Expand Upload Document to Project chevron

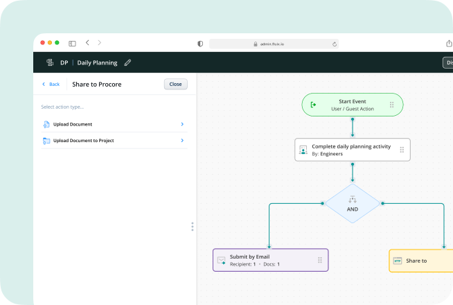coord(182,141)
